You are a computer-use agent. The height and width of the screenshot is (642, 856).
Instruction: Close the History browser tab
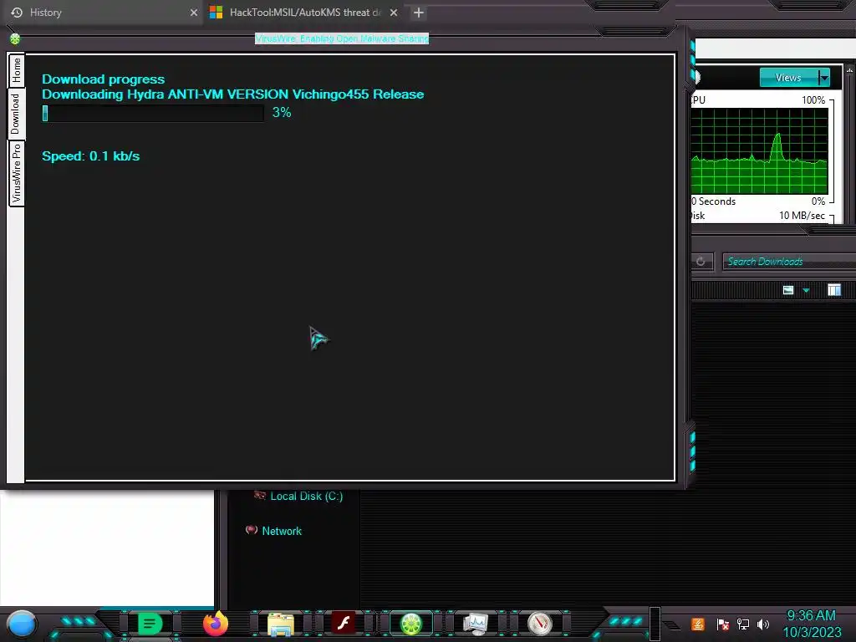[x=194, y=12]
